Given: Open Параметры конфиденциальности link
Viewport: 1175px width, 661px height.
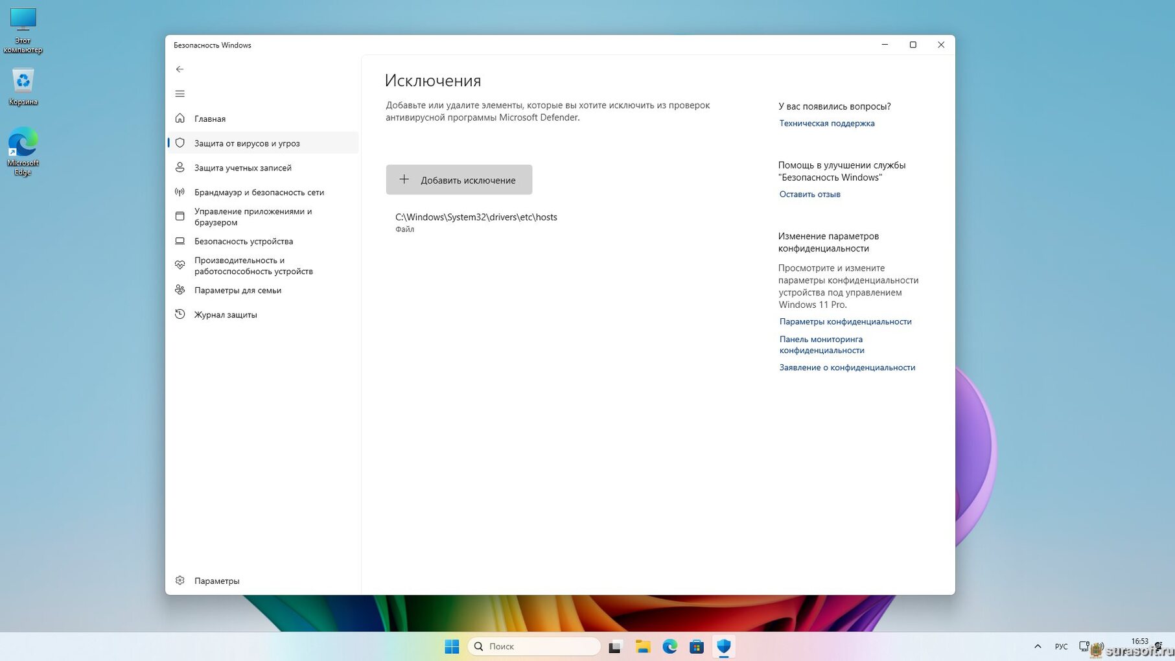Looking at the screenshot, I should [x=845, y=321].
